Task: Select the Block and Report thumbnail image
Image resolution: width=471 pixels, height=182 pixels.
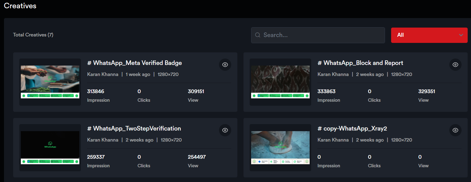Action: coord(280,82)
